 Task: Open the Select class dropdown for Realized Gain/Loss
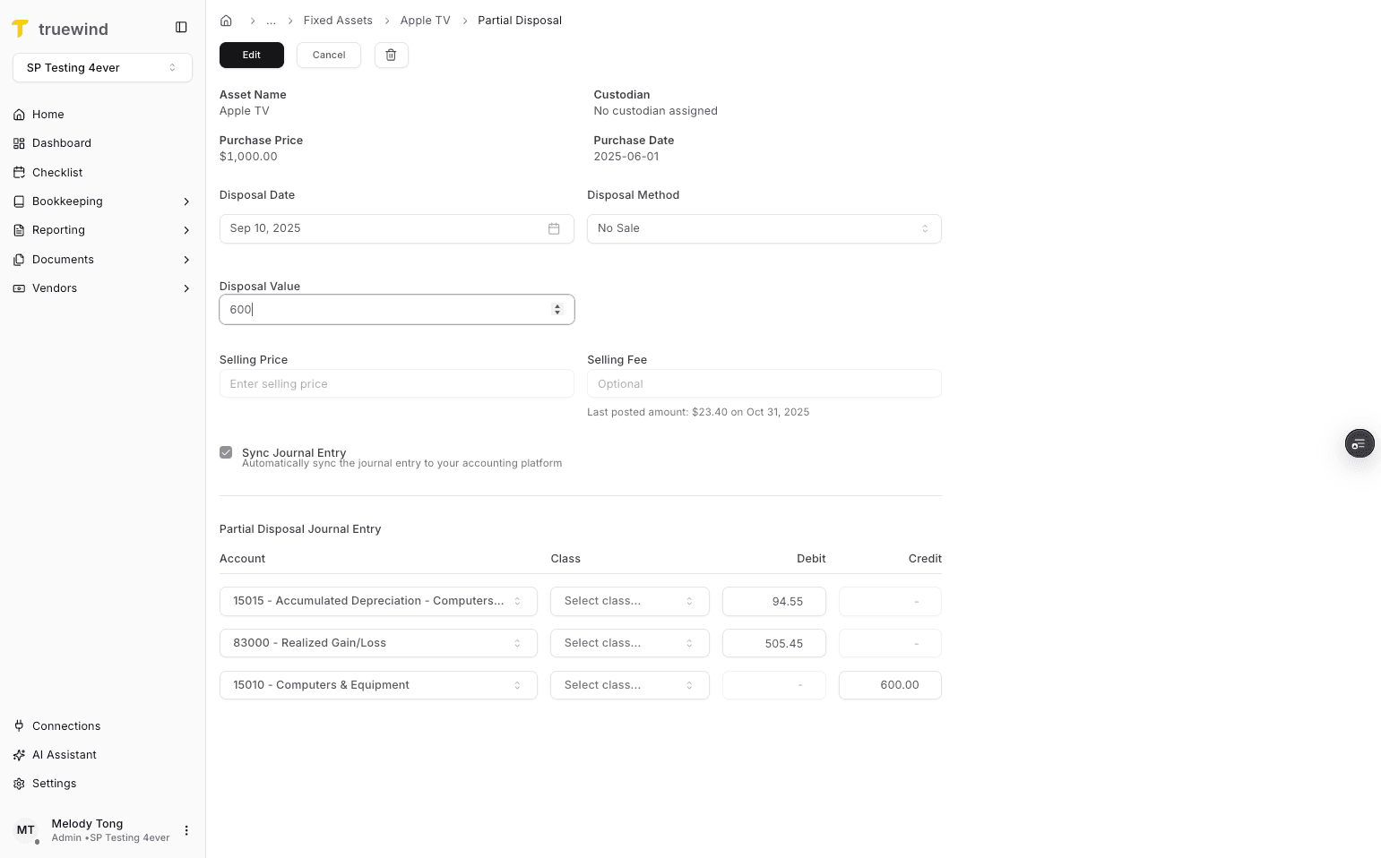pos(629,643)
